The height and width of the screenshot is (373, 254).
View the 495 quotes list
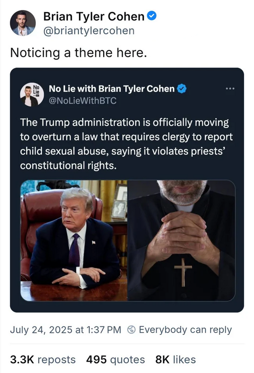pos(116,360)
